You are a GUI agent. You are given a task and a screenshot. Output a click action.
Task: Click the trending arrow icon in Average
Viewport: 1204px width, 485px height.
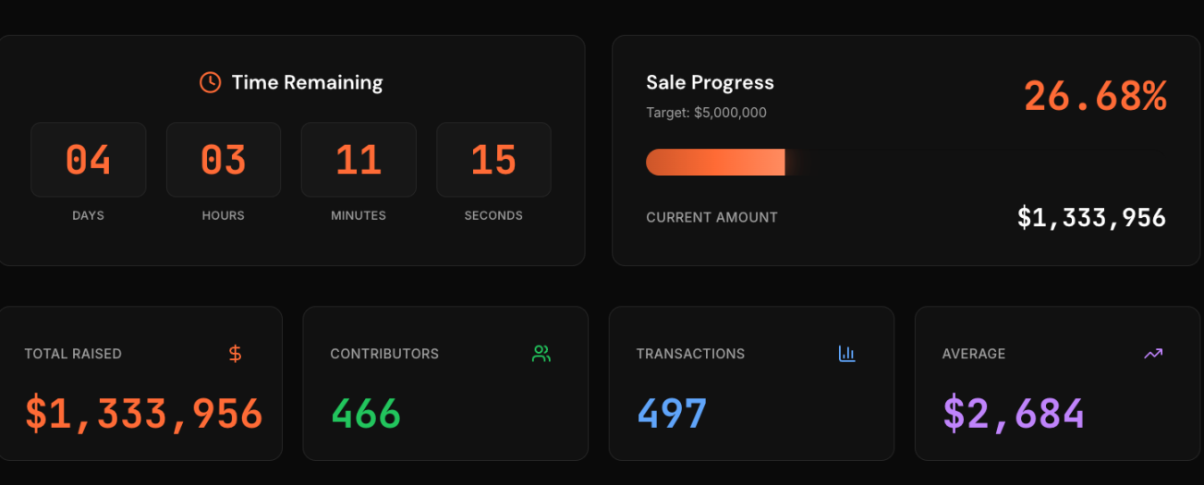click(1153, 353)
